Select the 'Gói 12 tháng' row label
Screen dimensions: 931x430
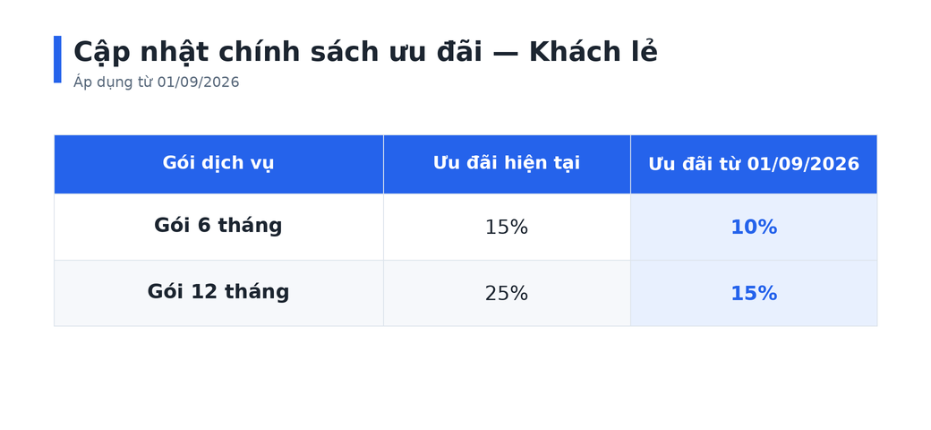tap(218, 292)
